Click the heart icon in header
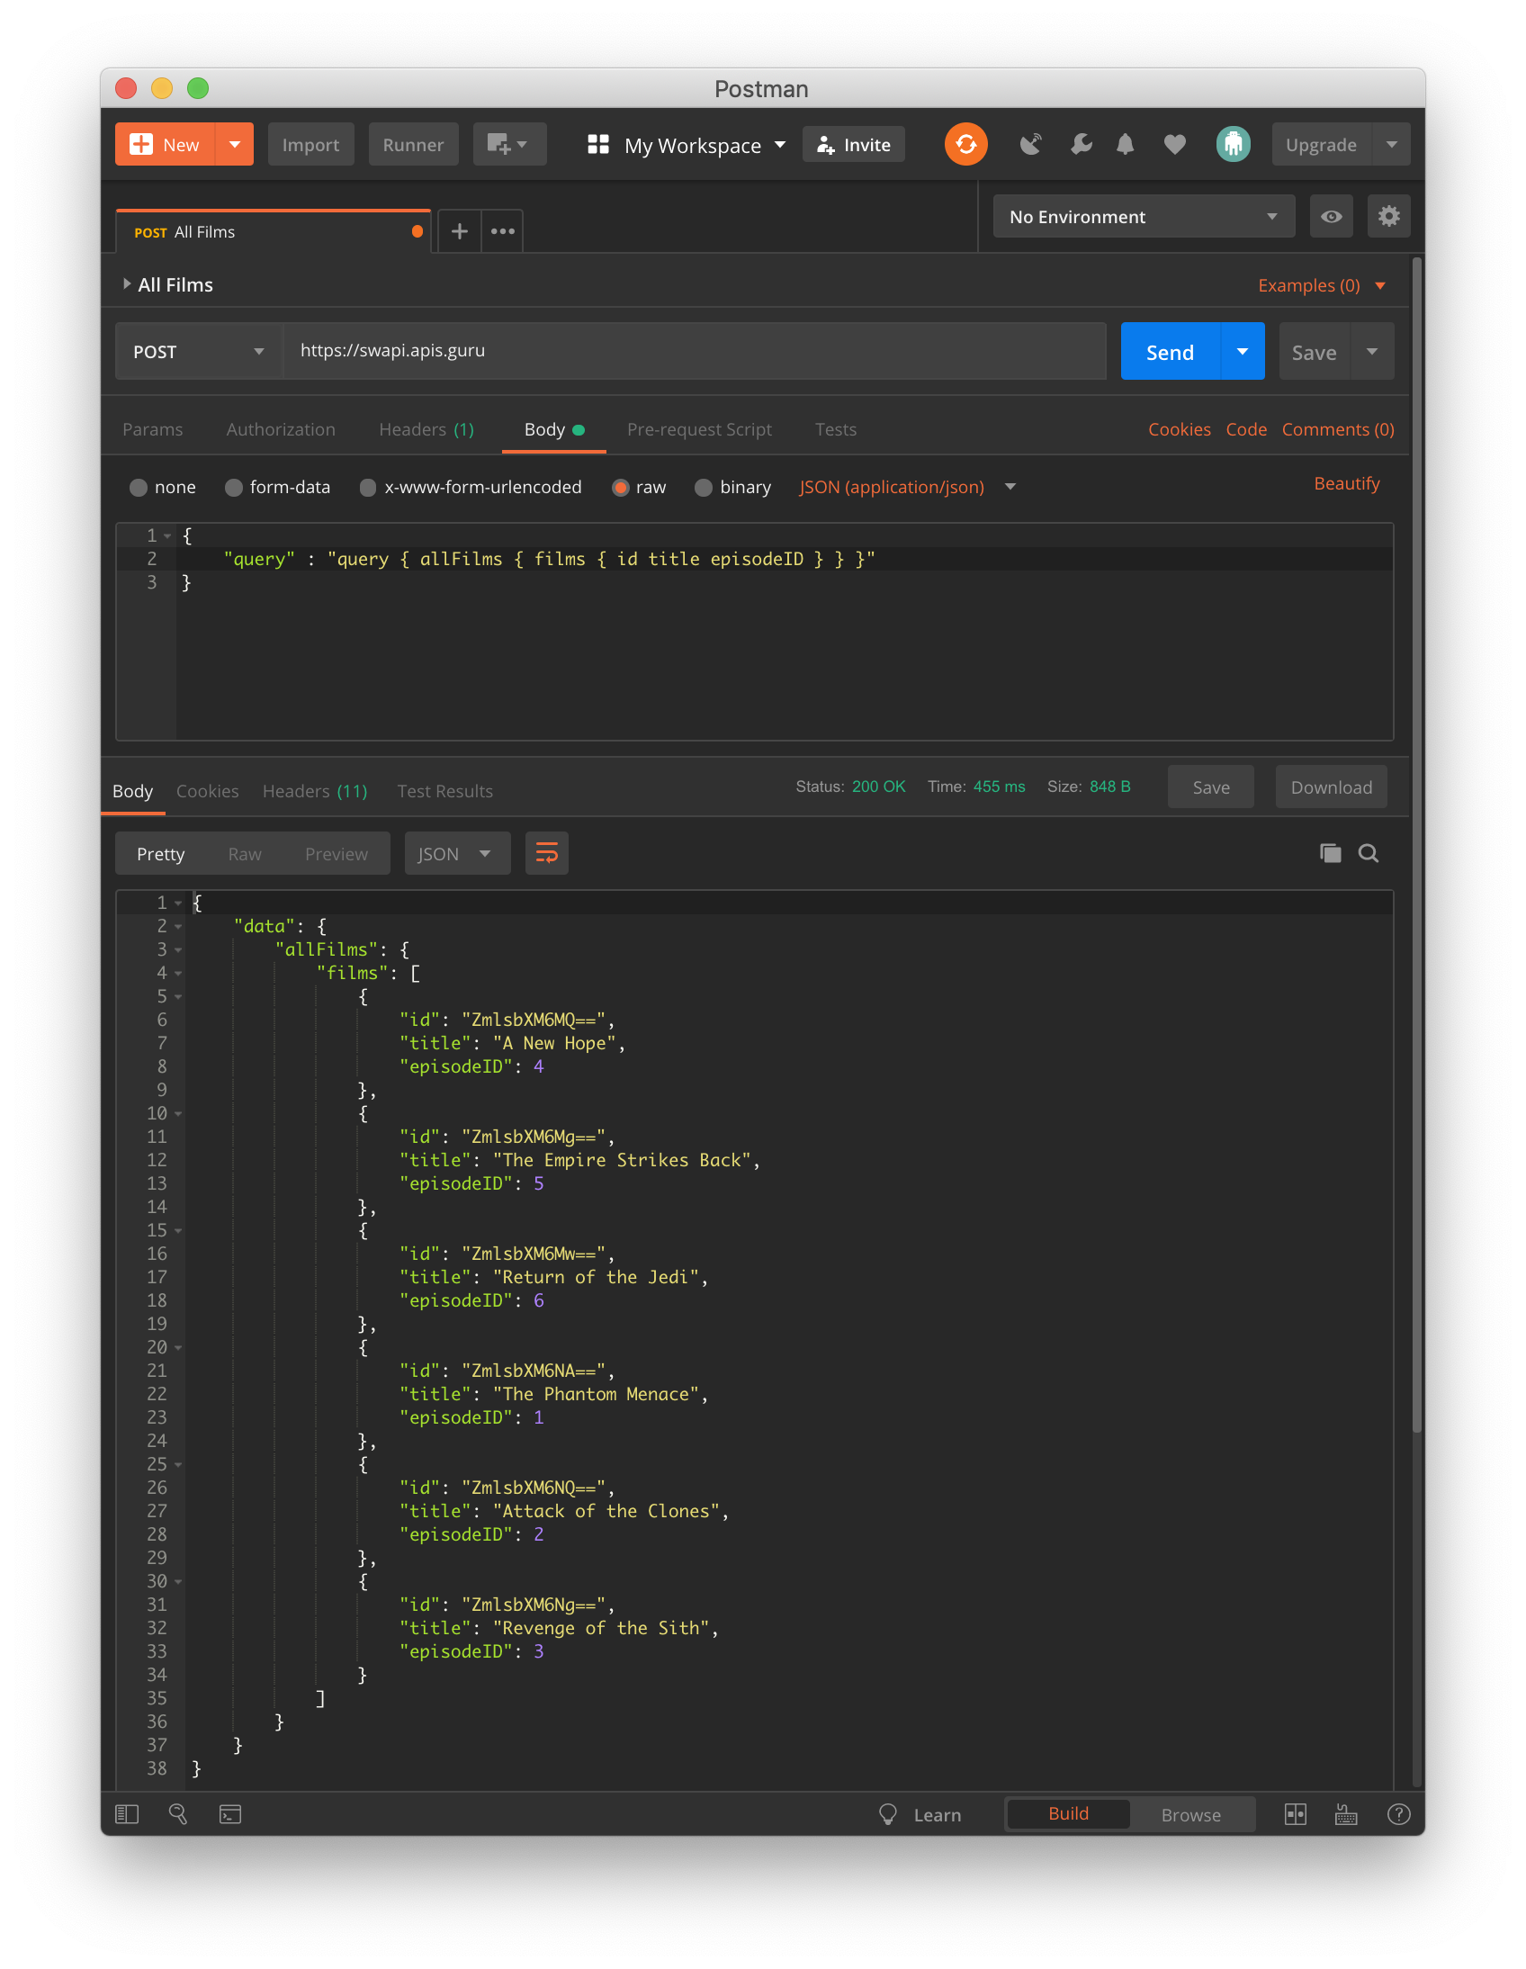Screen dimensions: 1526x1969 [1174, 144]
